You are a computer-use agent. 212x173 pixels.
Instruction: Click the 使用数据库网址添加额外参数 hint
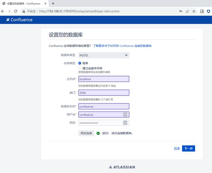point(94,72)
